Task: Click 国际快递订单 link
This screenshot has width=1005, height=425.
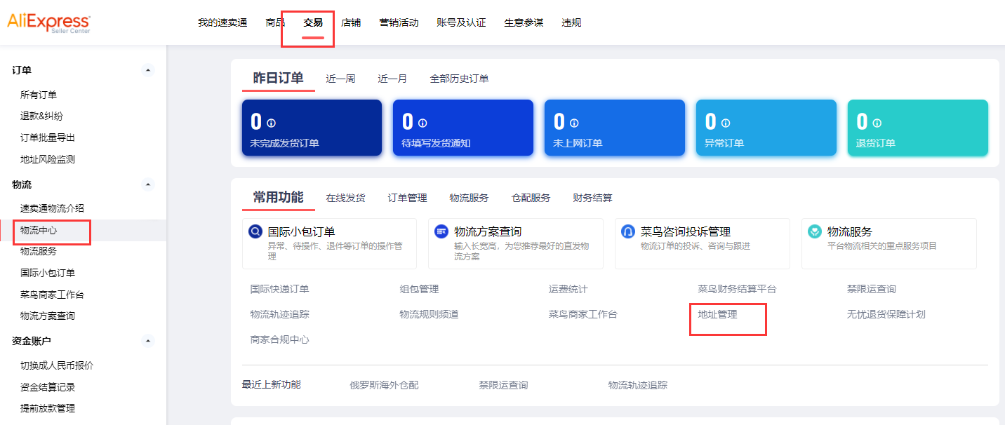Action: tap(279, 289)
